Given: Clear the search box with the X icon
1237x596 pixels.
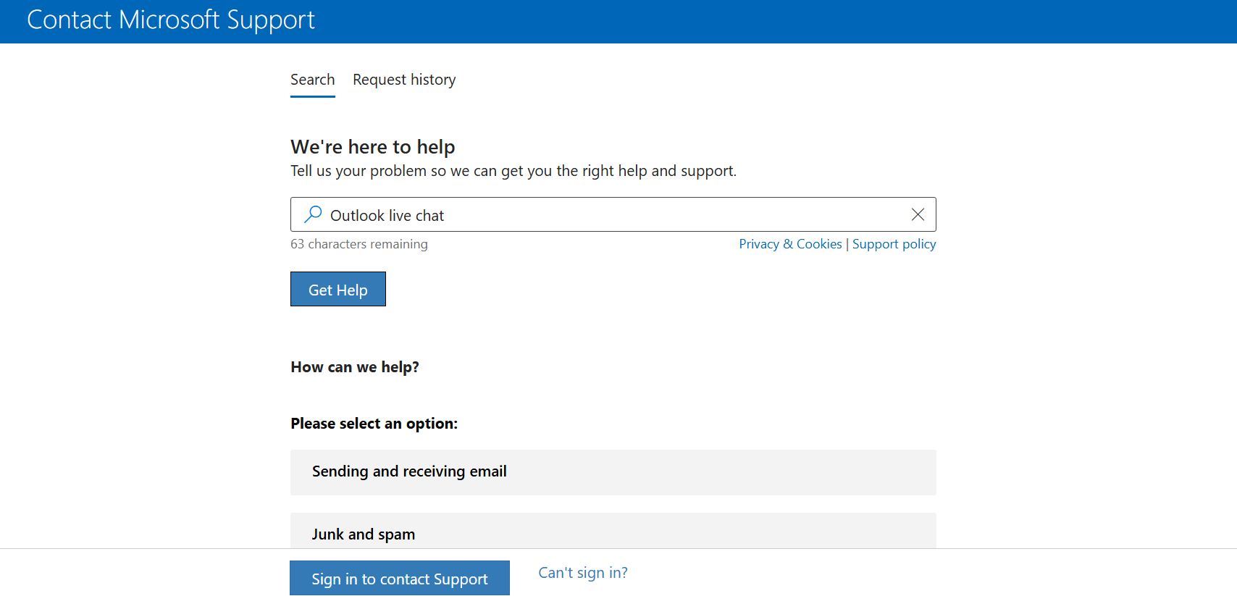Looking at the screenshot, I should (x=918, y=214).
